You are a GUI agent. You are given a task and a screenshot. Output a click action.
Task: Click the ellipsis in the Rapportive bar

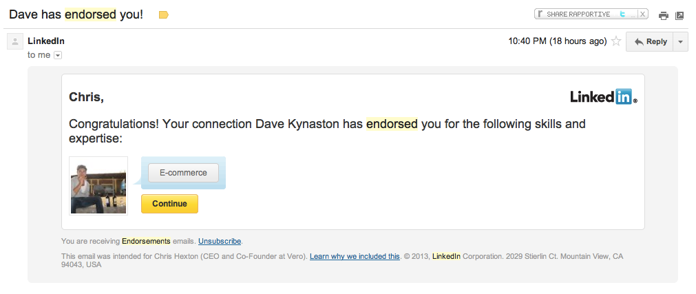point(633,14)
